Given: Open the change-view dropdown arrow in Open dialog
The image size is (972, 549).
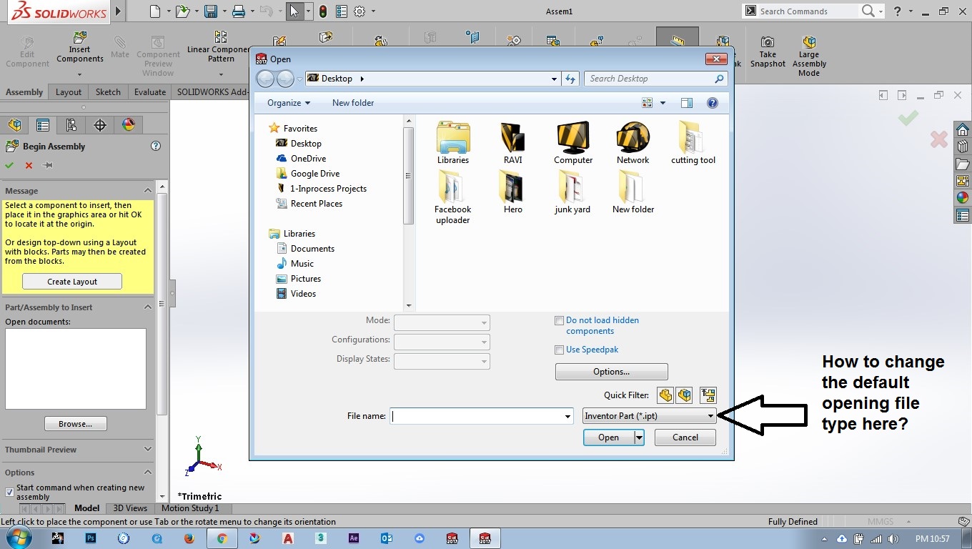Looking at the screenshot, I should (x=663, y=103).
